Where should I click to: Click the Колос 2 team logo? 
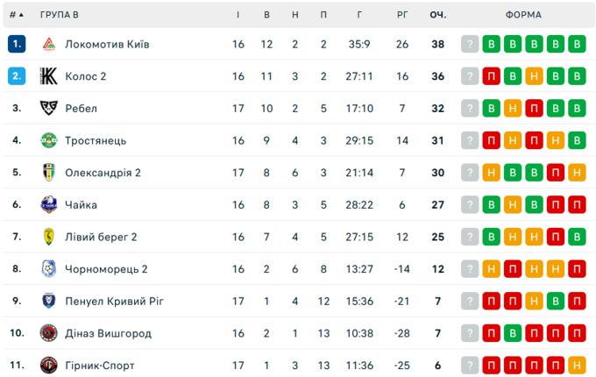click(x=49, y=76)
